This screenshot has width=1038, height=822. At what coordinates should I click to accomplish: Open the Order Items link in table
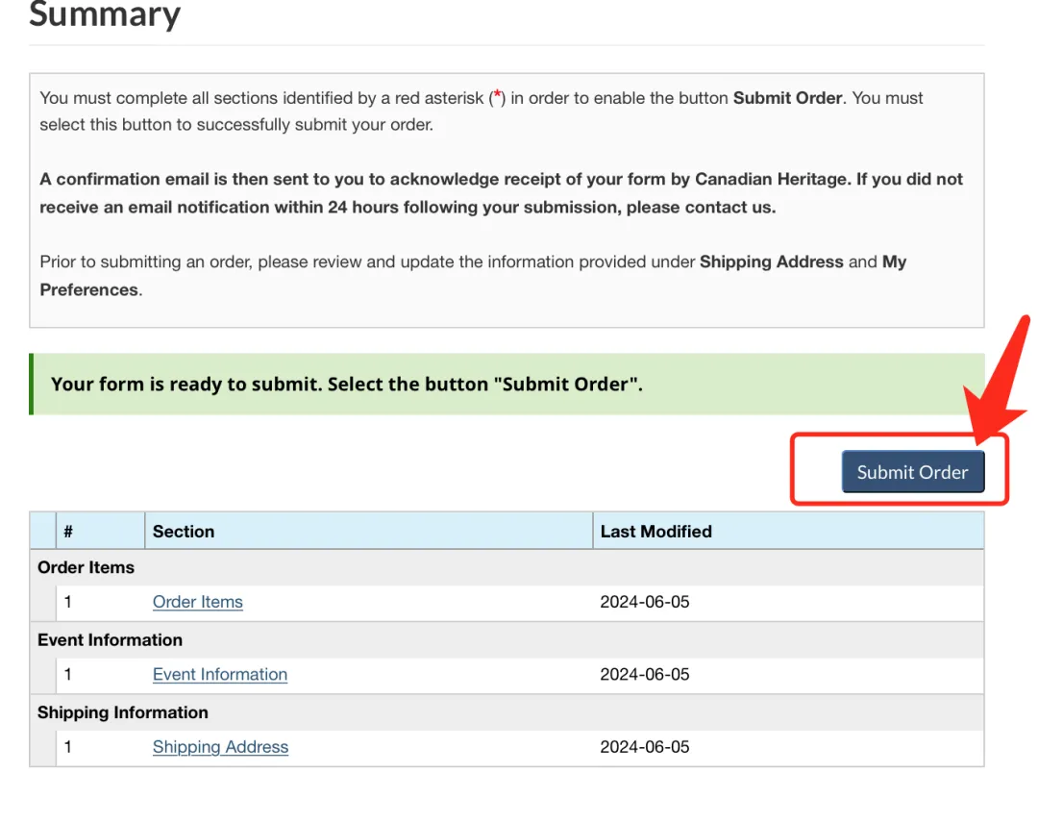coord(197,602)
